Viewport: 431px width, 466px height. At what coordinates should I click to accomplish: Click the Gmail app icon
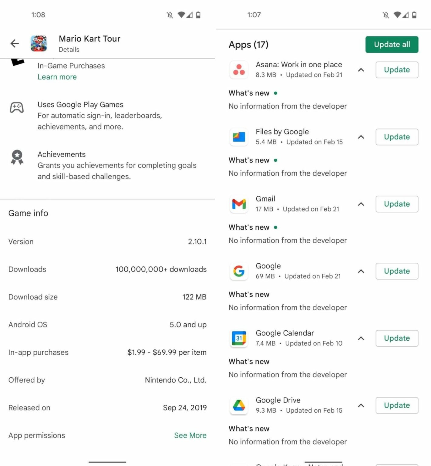(x=239, y=204)
